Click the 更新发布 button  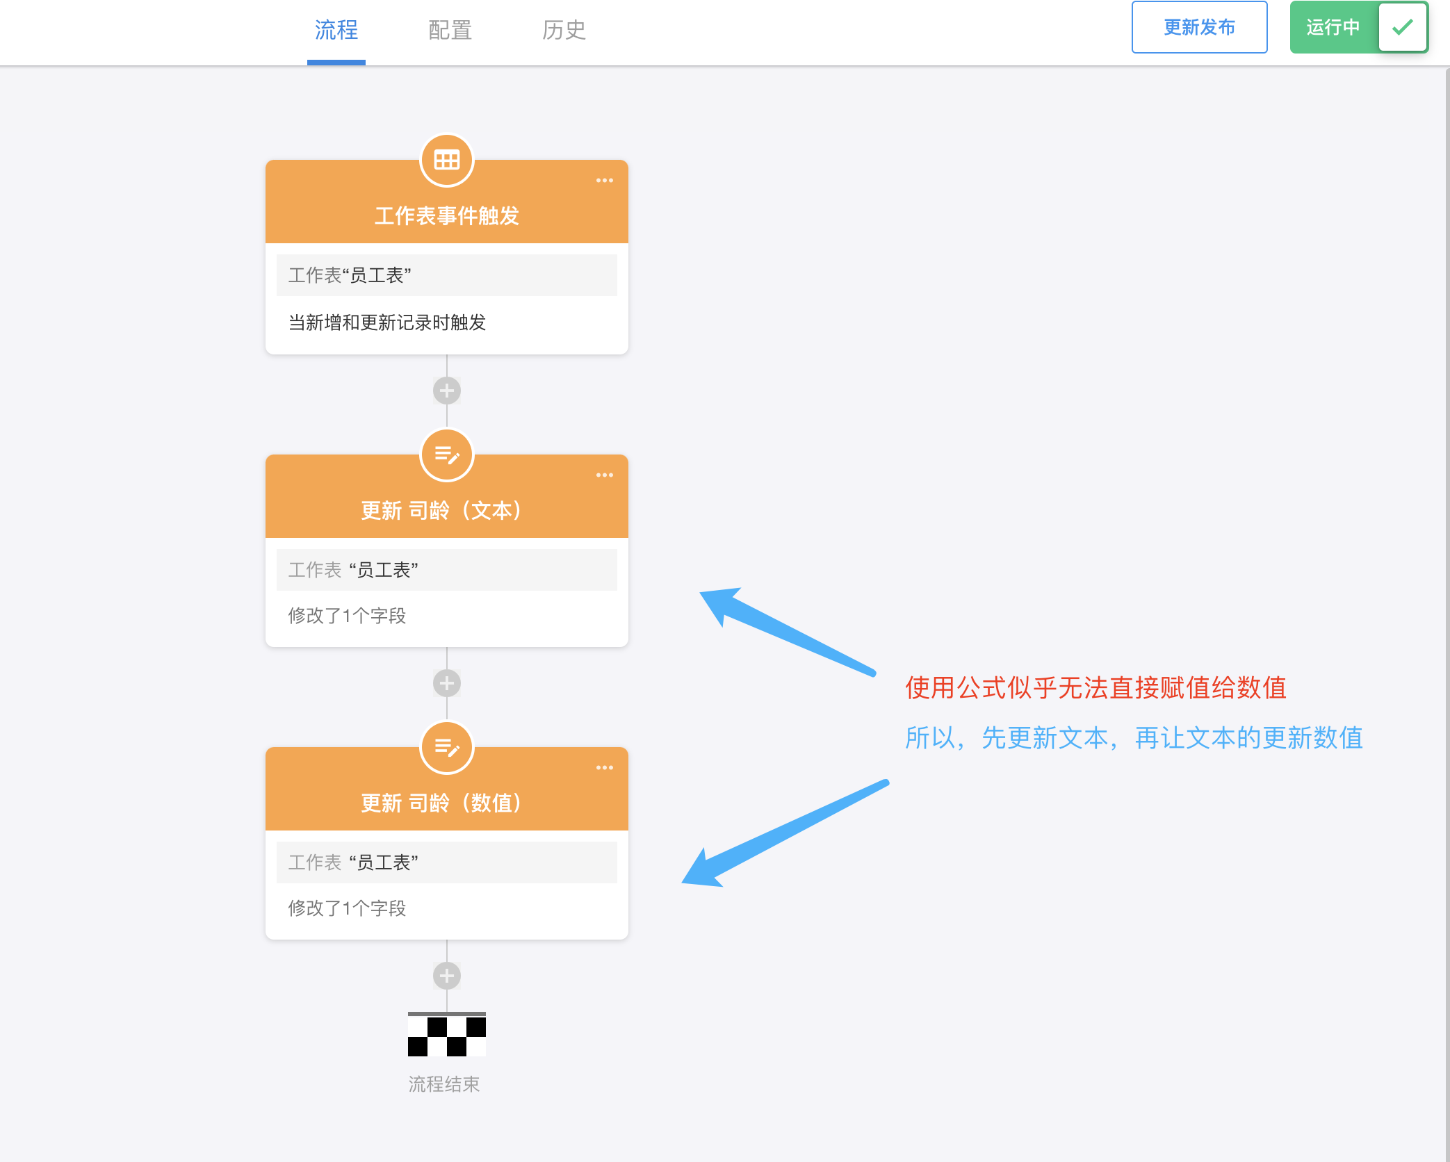(x=1199, y=28)
